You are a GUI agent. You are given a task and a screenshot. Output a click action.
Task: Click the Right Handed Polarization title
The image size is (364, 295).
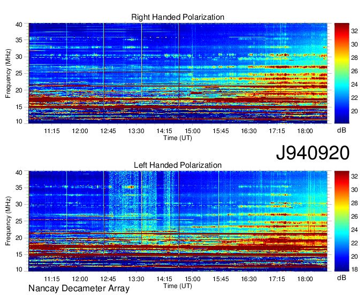tap(178, 17)
